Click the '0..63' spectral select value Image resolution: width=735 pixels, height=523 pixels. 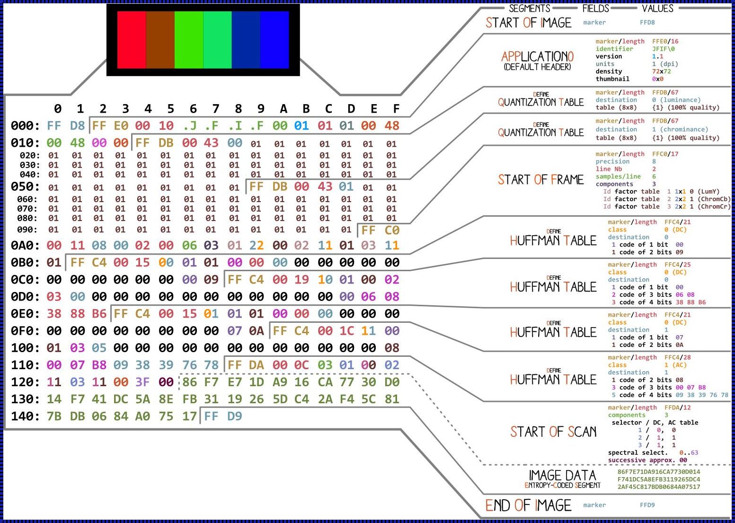689,453
